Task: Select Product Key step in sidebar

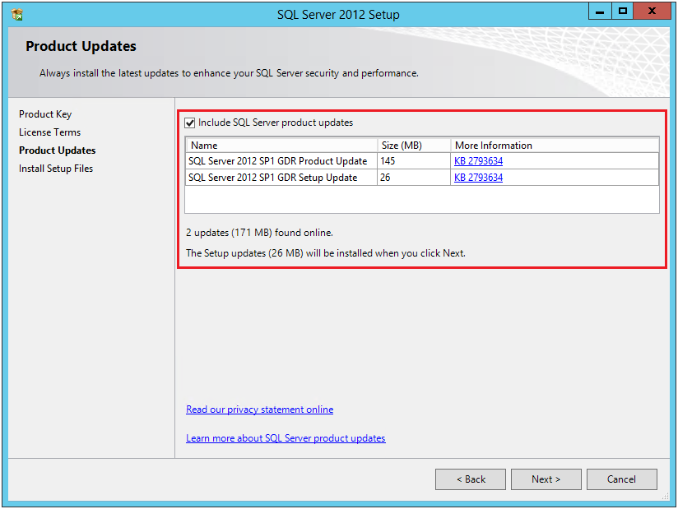Action: 45,114
